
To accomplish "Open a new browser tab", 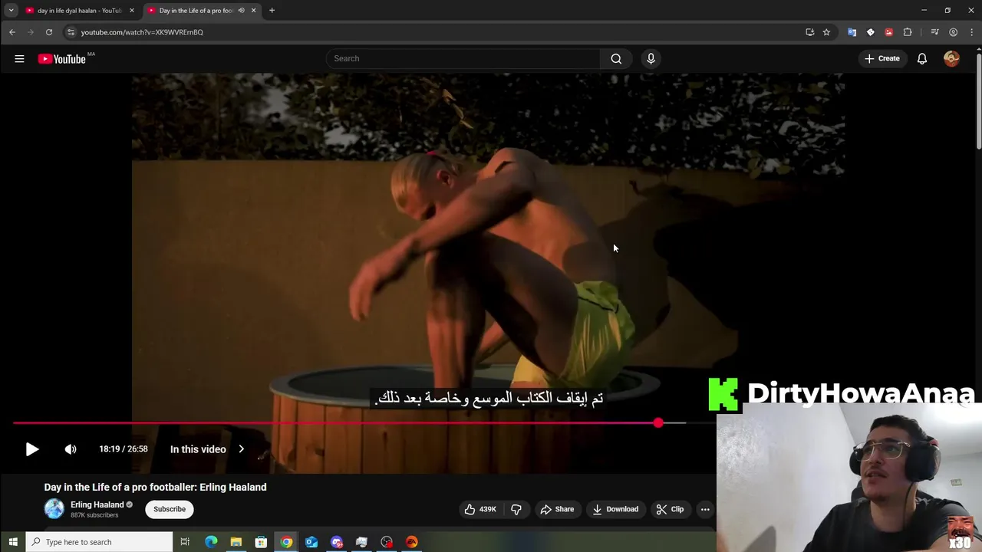I will click(x=272, y=11).
